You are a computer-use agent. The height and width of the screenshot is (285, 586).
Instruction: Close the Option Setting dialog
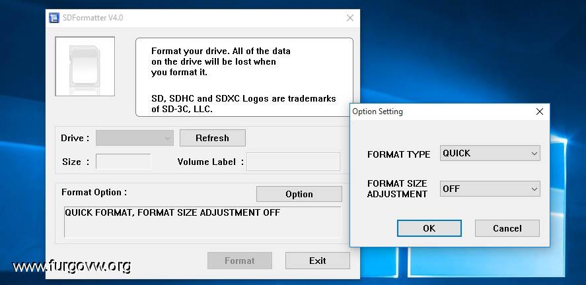click(539, 111)
